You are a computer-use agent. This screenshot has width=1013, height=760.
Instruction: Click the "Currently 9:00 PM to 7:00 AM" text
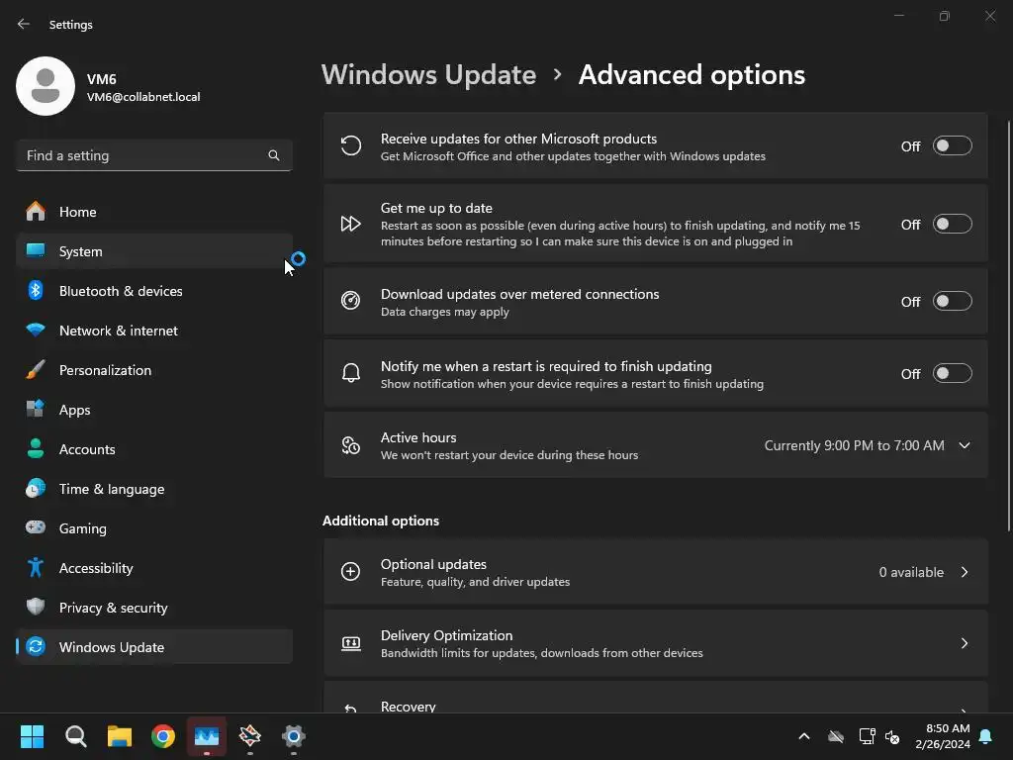click(x=854, y=445)
